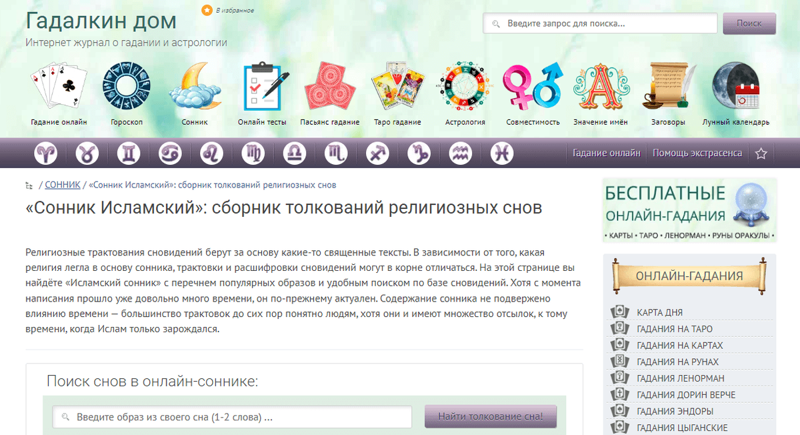This screenshot has width=800, height=435.
Task: Click the Найти толкование сна! button
Action: click(x=491, y=417)
